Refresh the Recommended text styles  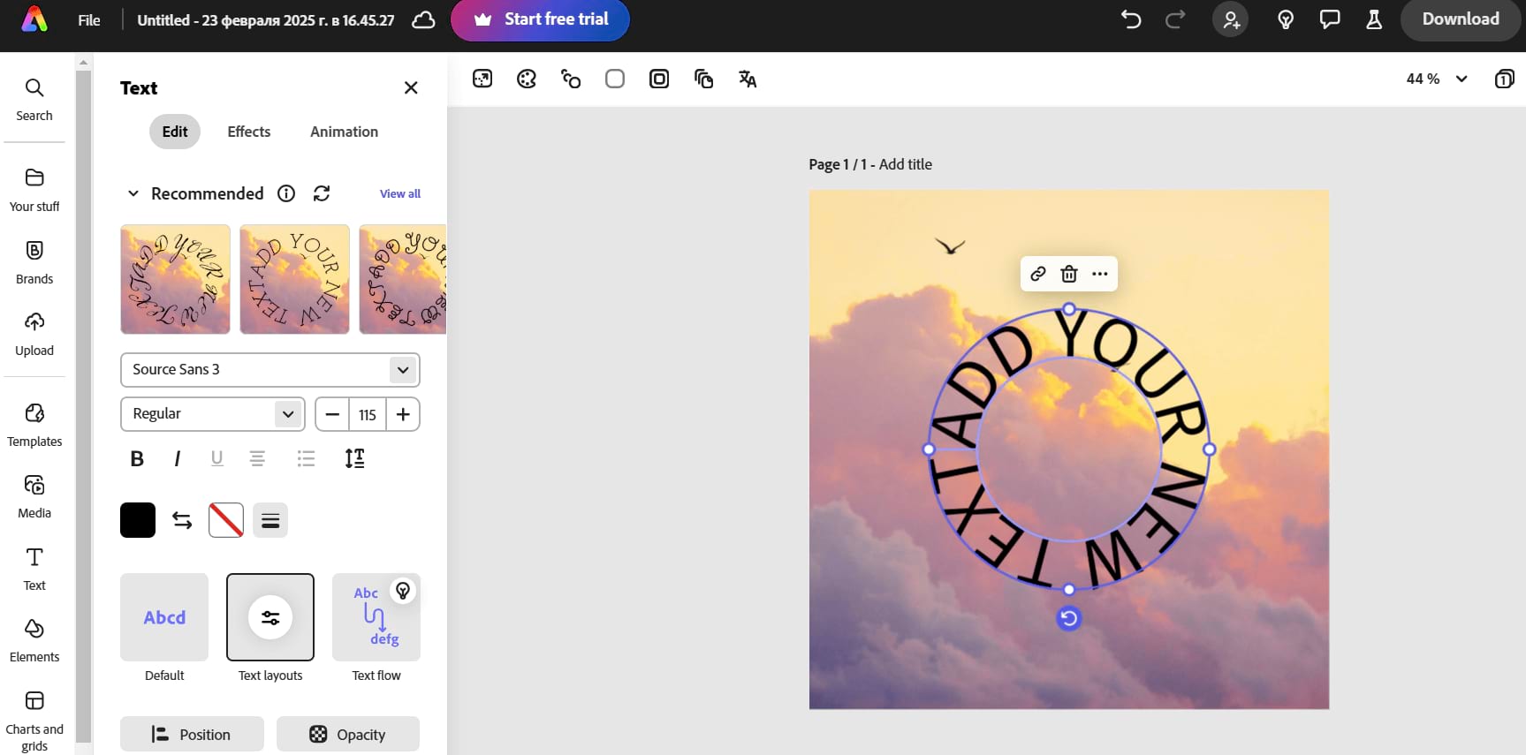(322, 193)
